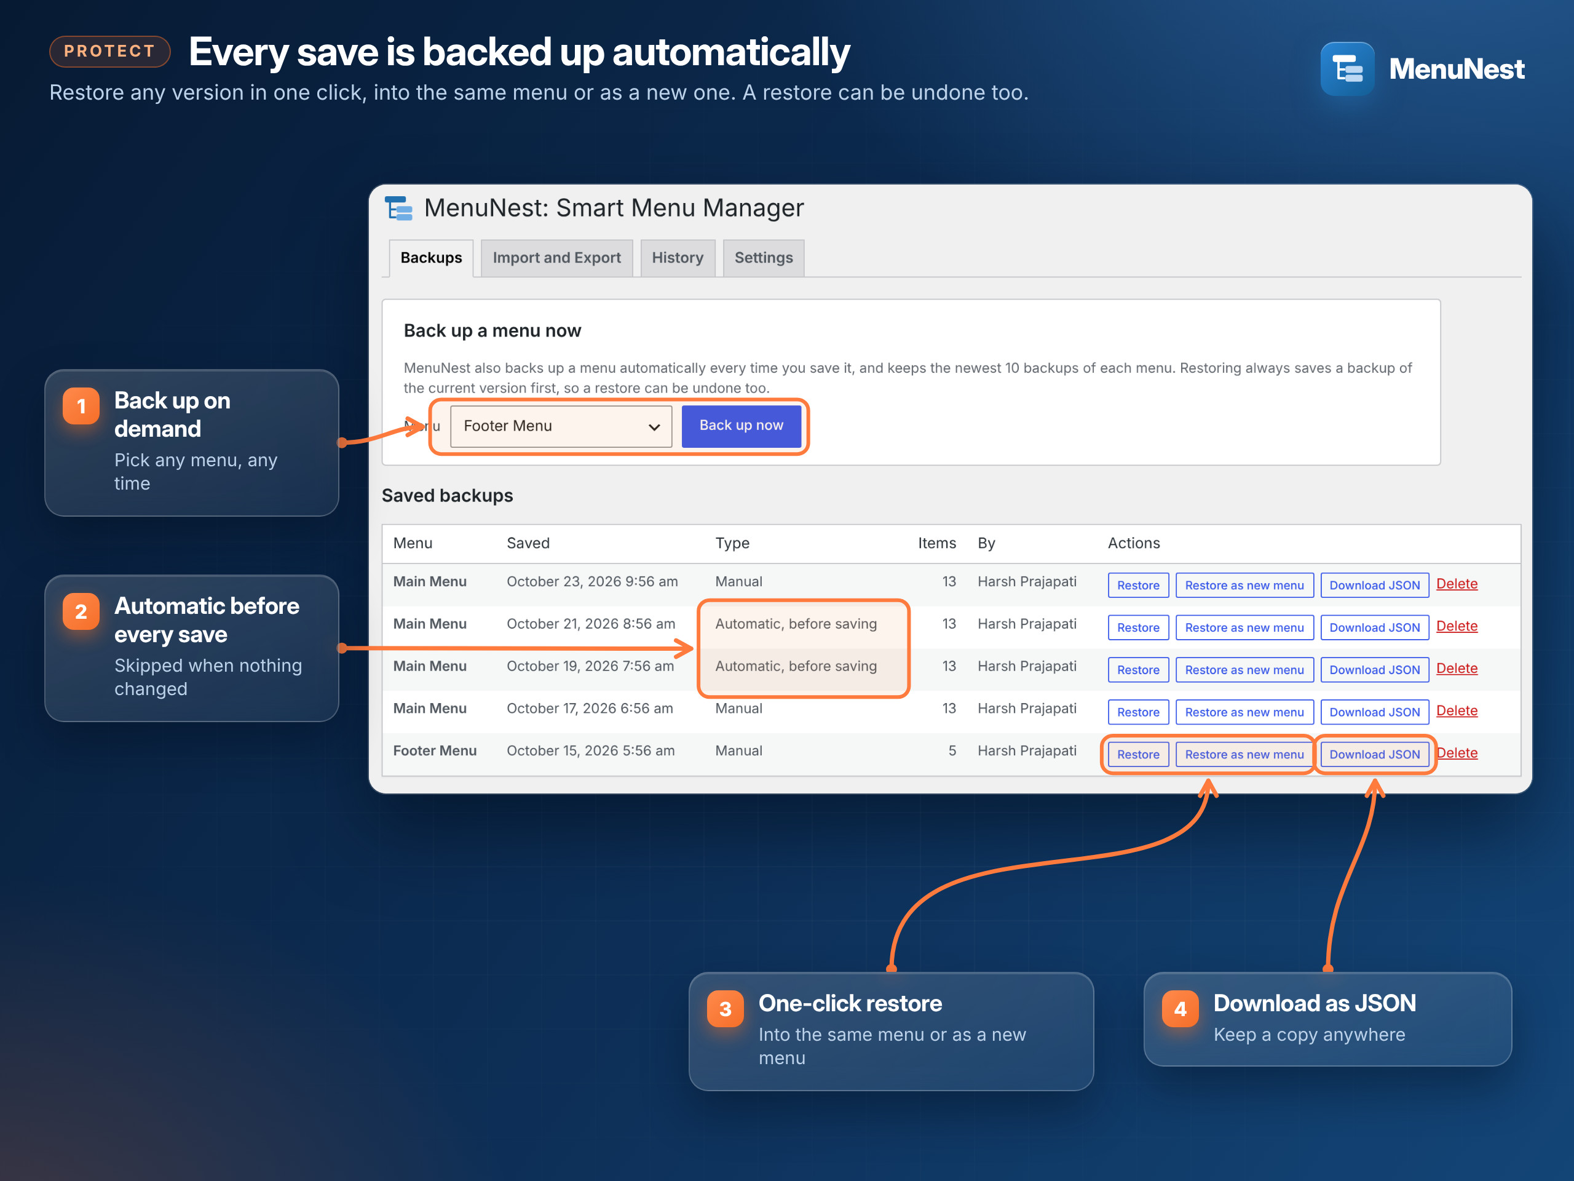This screenshot has height=1181, width=1574.
Task: Restore October 21 backup as new menu
Action: [1244, 627]
